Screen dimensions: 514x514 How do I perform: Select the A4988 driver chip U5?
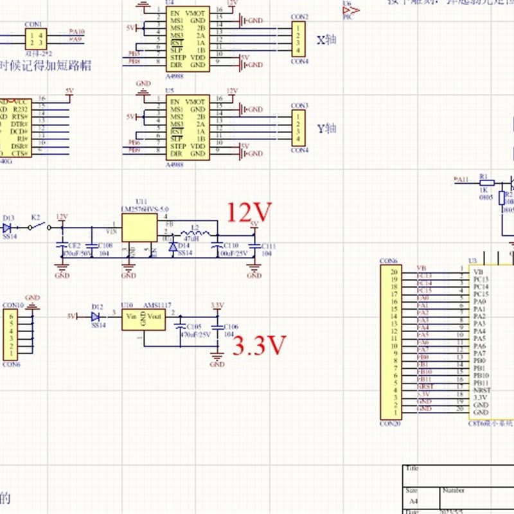186,127
